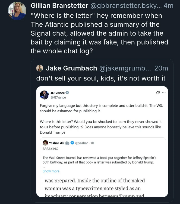Viewport: 180px width, 204px height.
Task: Click the Grok icon on JD Vance's tweet
Action: 158,92
